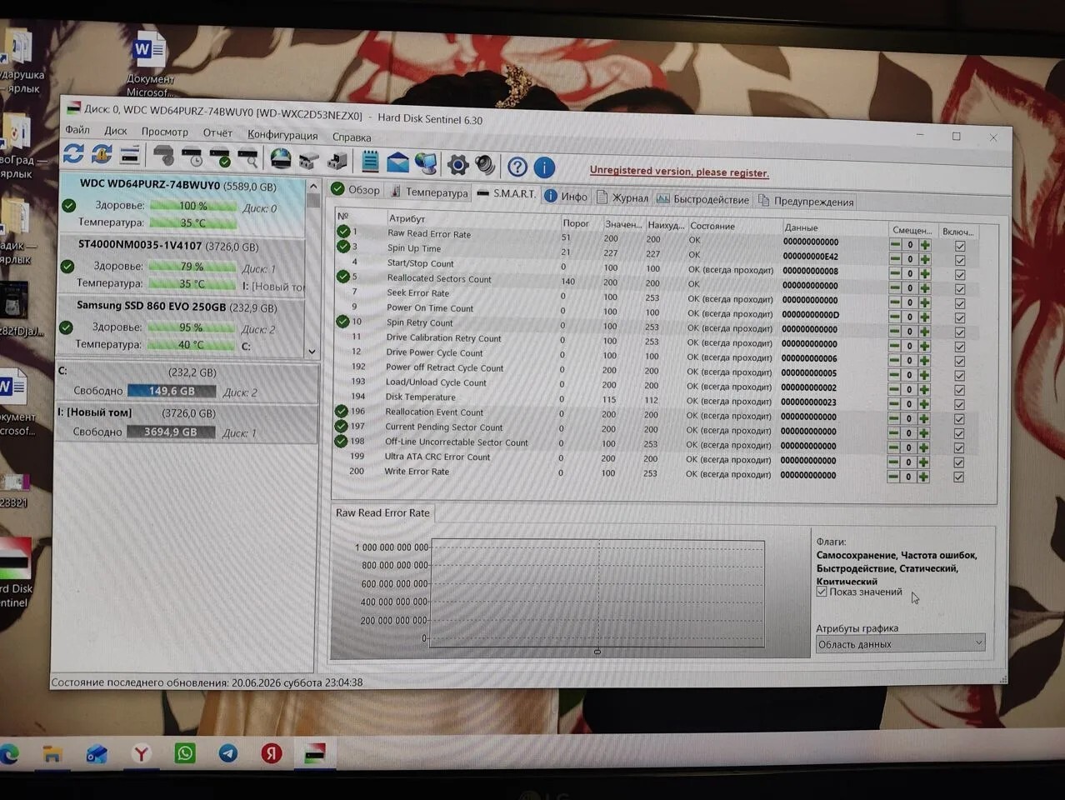Open File Explorer from the taskbar
The image size is (1065, 800).
tap(52, 755)
